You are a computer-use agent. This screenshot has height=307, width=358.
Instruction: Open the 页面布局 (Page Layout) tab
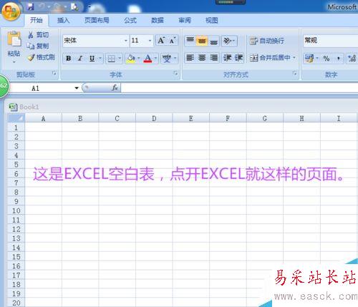pos(97,20)
